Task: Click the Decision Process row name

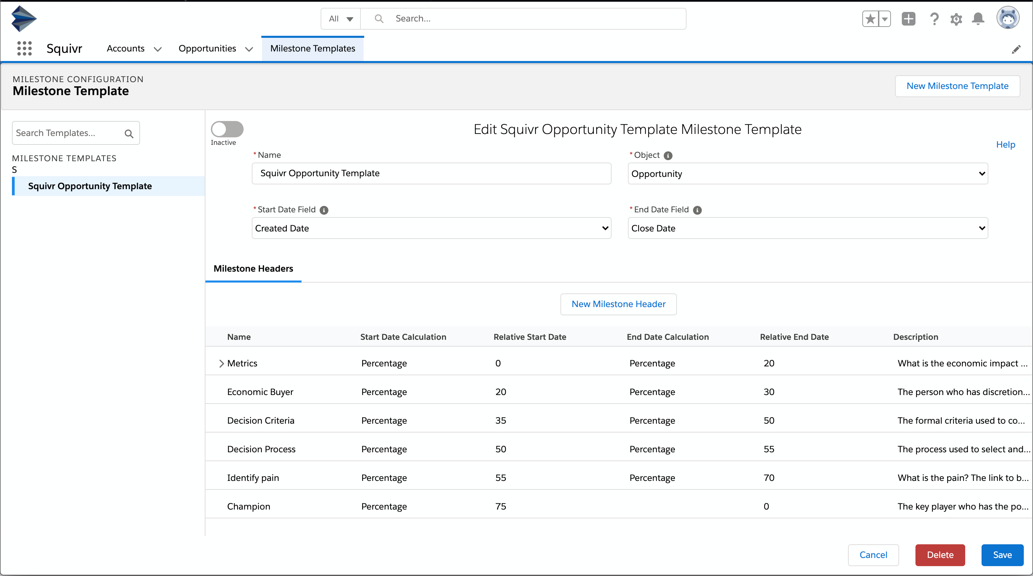Action: coord(261,449)
